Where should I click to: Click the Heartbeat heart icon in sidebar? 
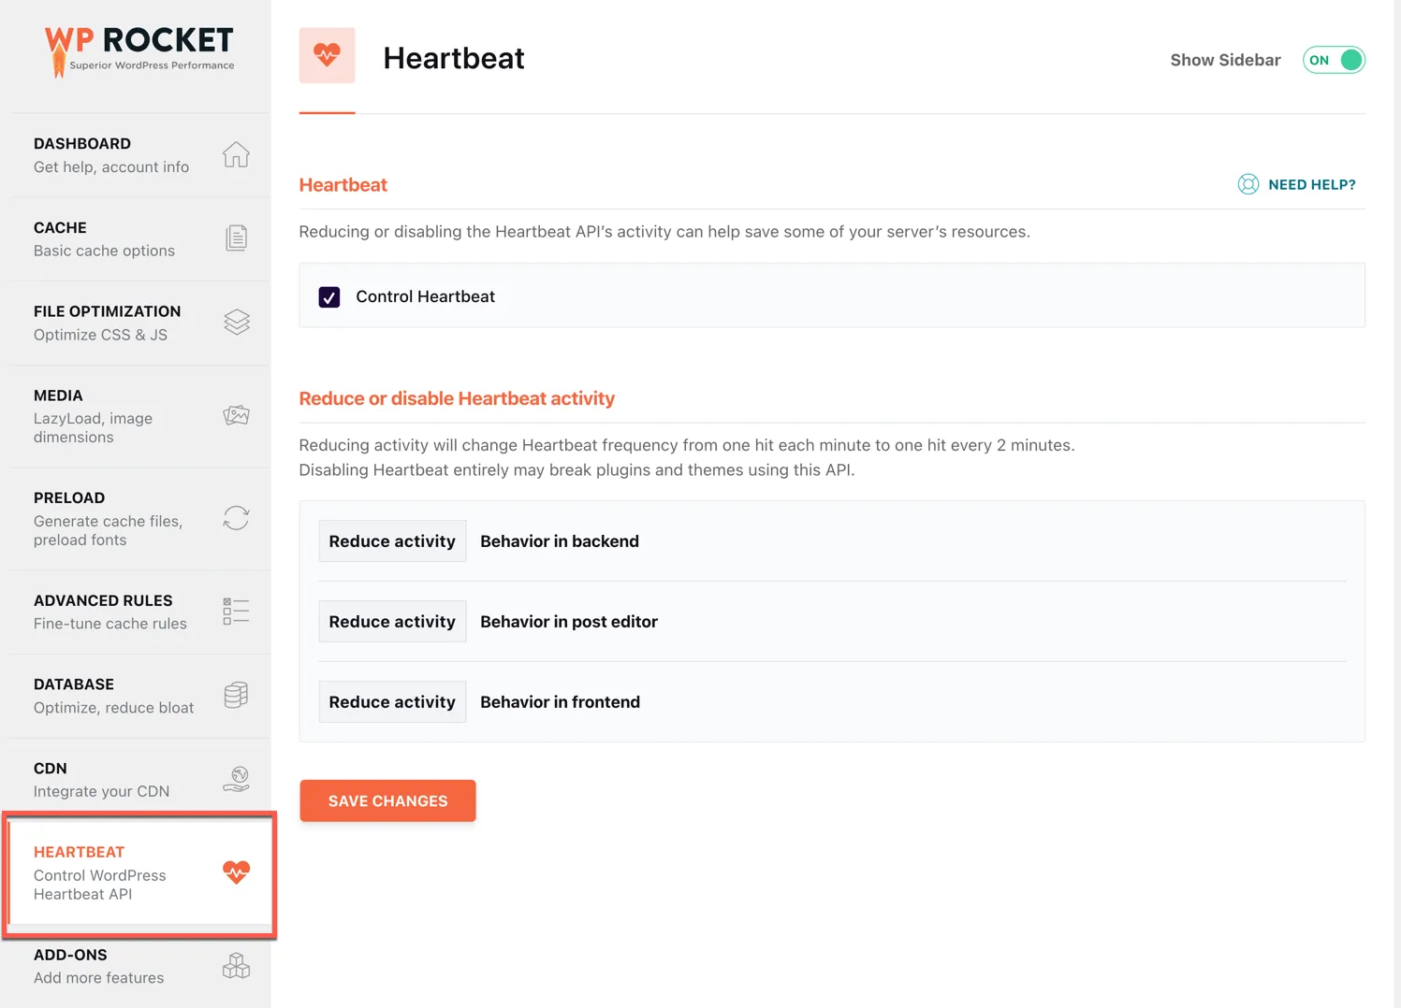(236, 872)
